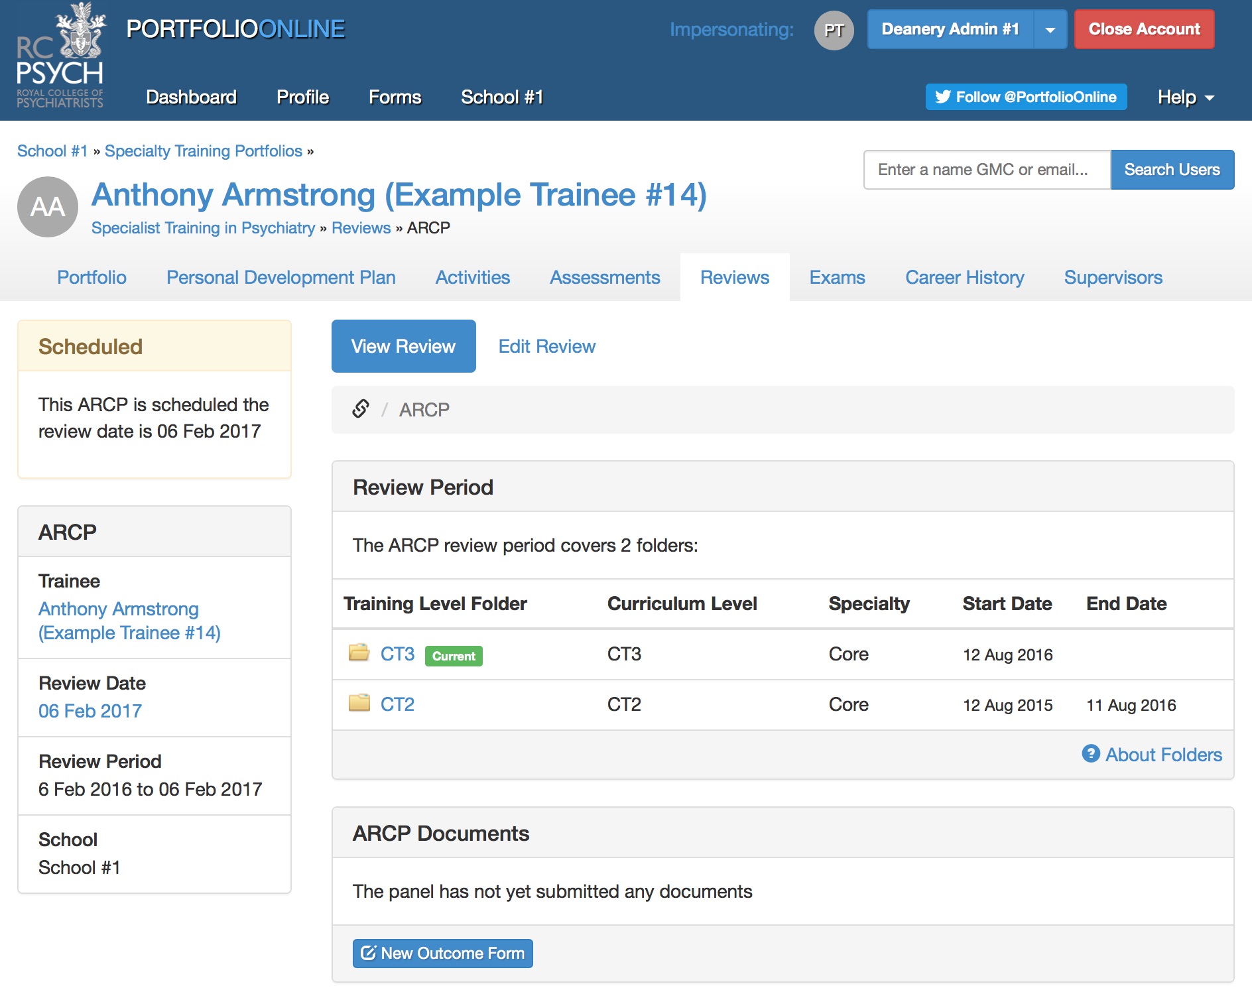Click the About Folders question mark icon
Screen dimensions: 1252x996
point(1090,754)
